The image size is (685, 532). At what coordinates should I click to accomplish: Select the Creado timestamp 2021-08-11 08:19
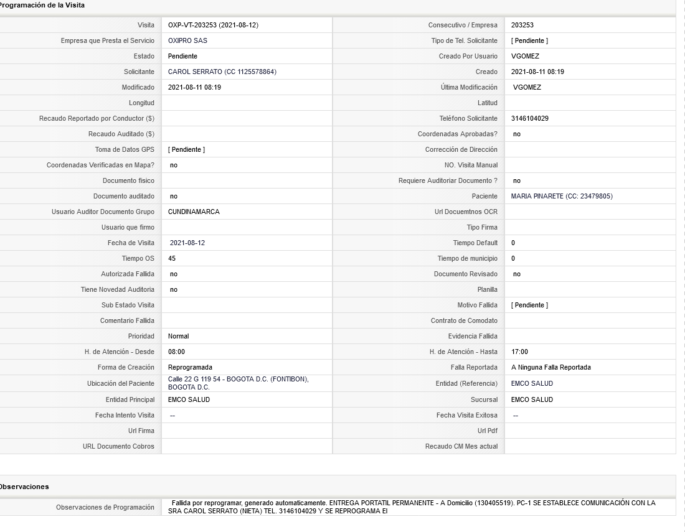point(537,72)
